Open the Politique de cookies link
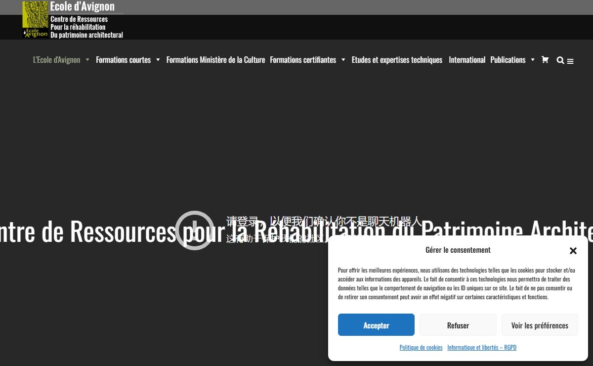 [x=421, y=348]
